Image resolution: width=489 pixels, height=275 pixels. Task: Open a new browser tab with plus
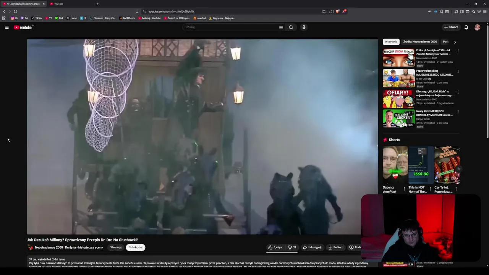click(x=97, y=4)
